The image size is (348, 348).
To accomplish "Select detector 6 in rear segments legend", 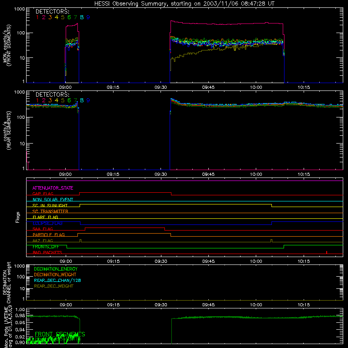I will pyautogui.click(x=69, y=100).
